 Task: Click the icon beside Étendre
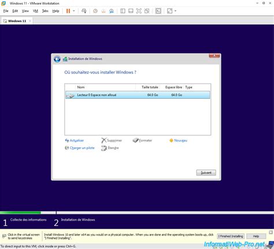tap(104, 148)
